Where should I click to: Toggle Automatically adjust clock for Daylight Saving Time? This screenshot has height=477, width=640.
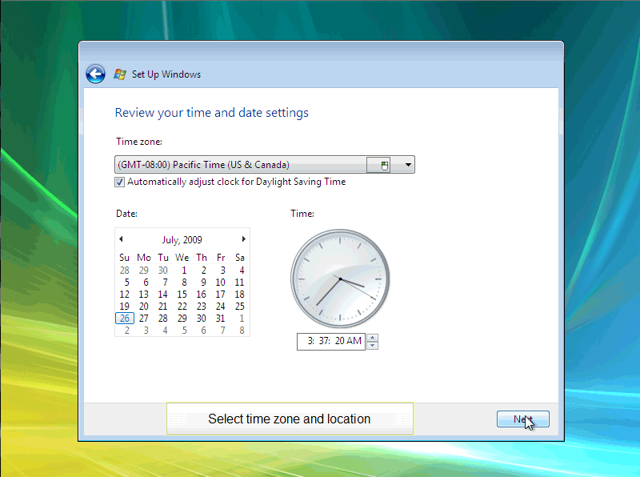pyautogui.click(x=119, y=182)
